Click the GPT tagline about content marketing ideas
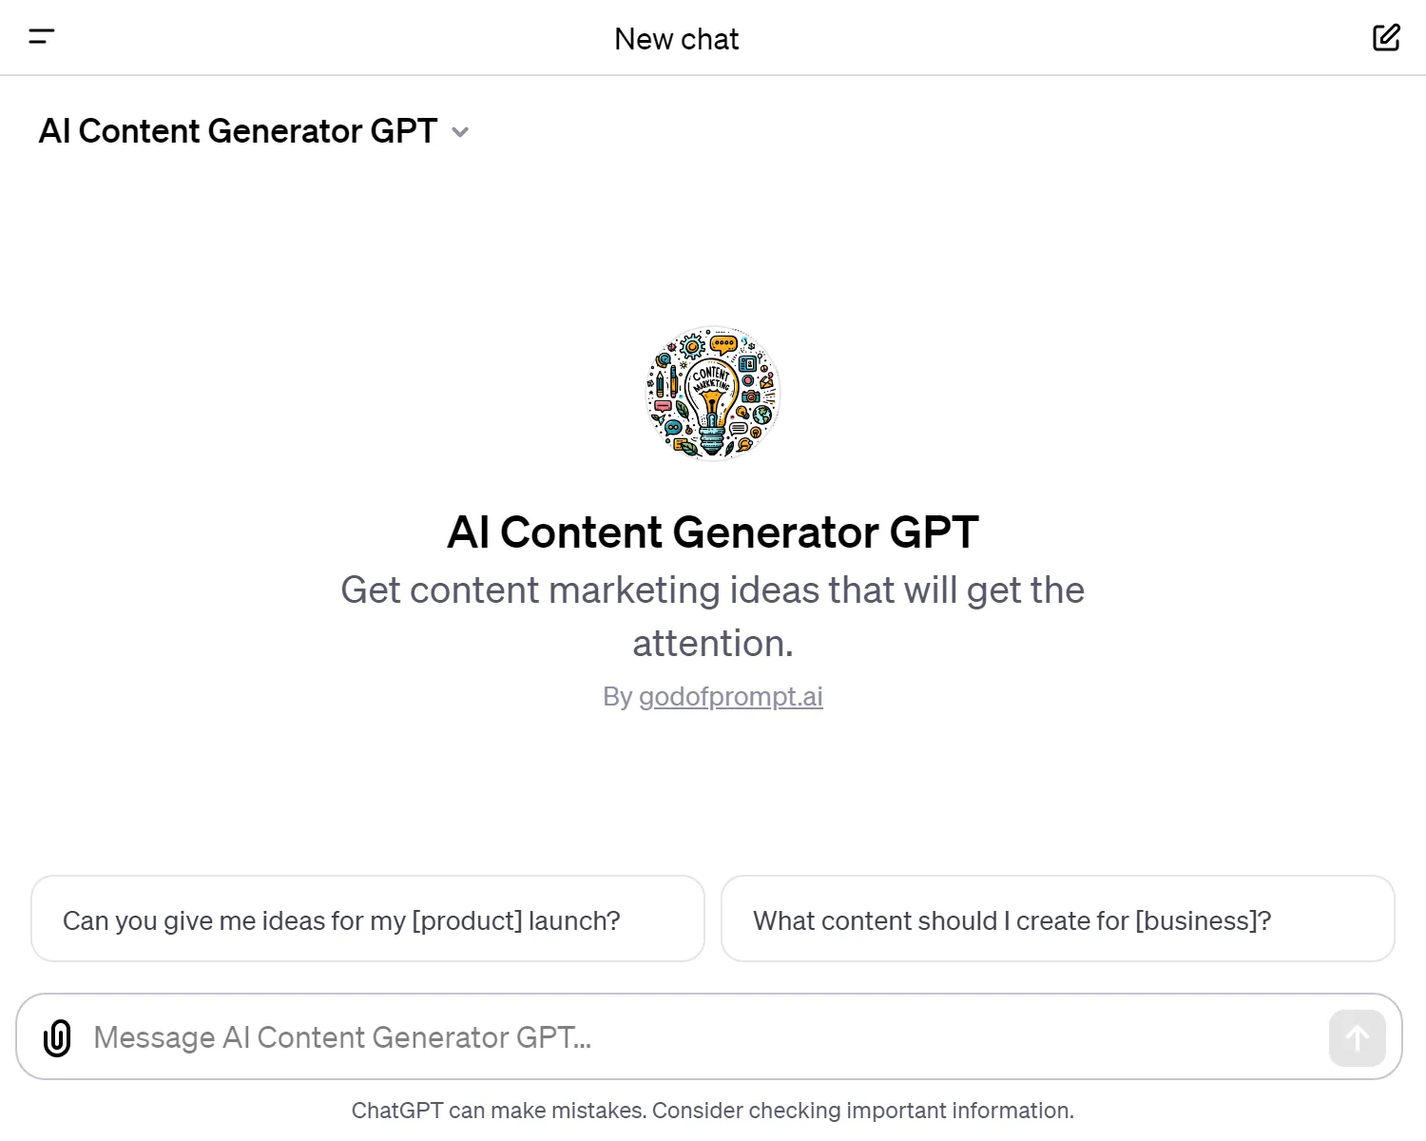The image size is (1426, 1141). click(x=712, y=616)
